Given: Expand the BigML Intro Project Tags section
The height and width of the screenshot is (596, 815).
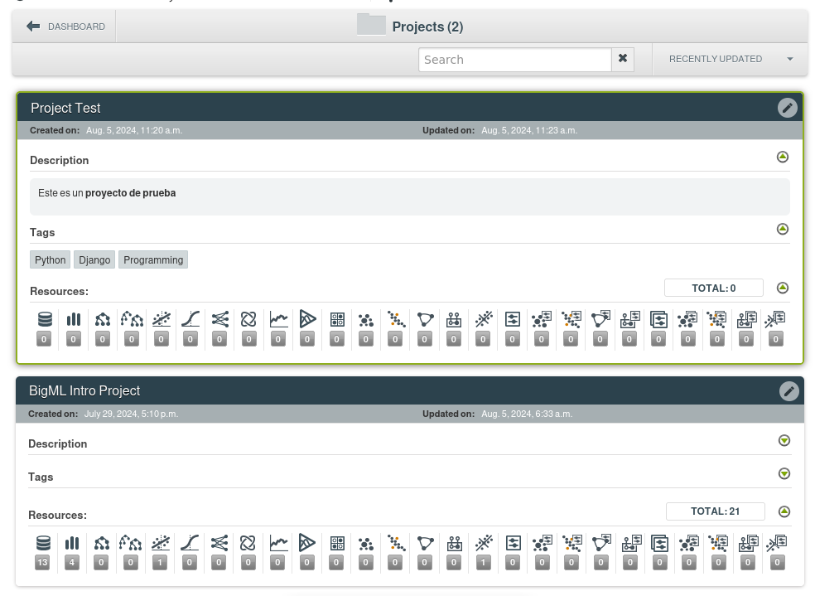Looking at the screenshot, I should (784, 474).
